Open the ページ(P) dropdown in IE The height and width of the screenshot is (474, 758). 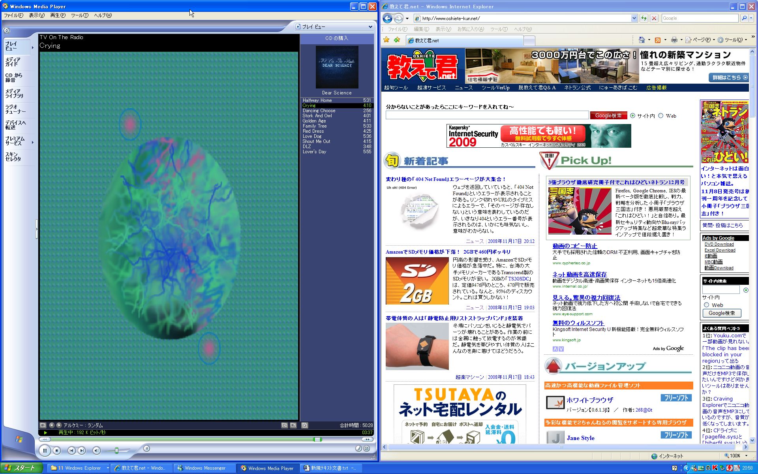tap(700, 40)
